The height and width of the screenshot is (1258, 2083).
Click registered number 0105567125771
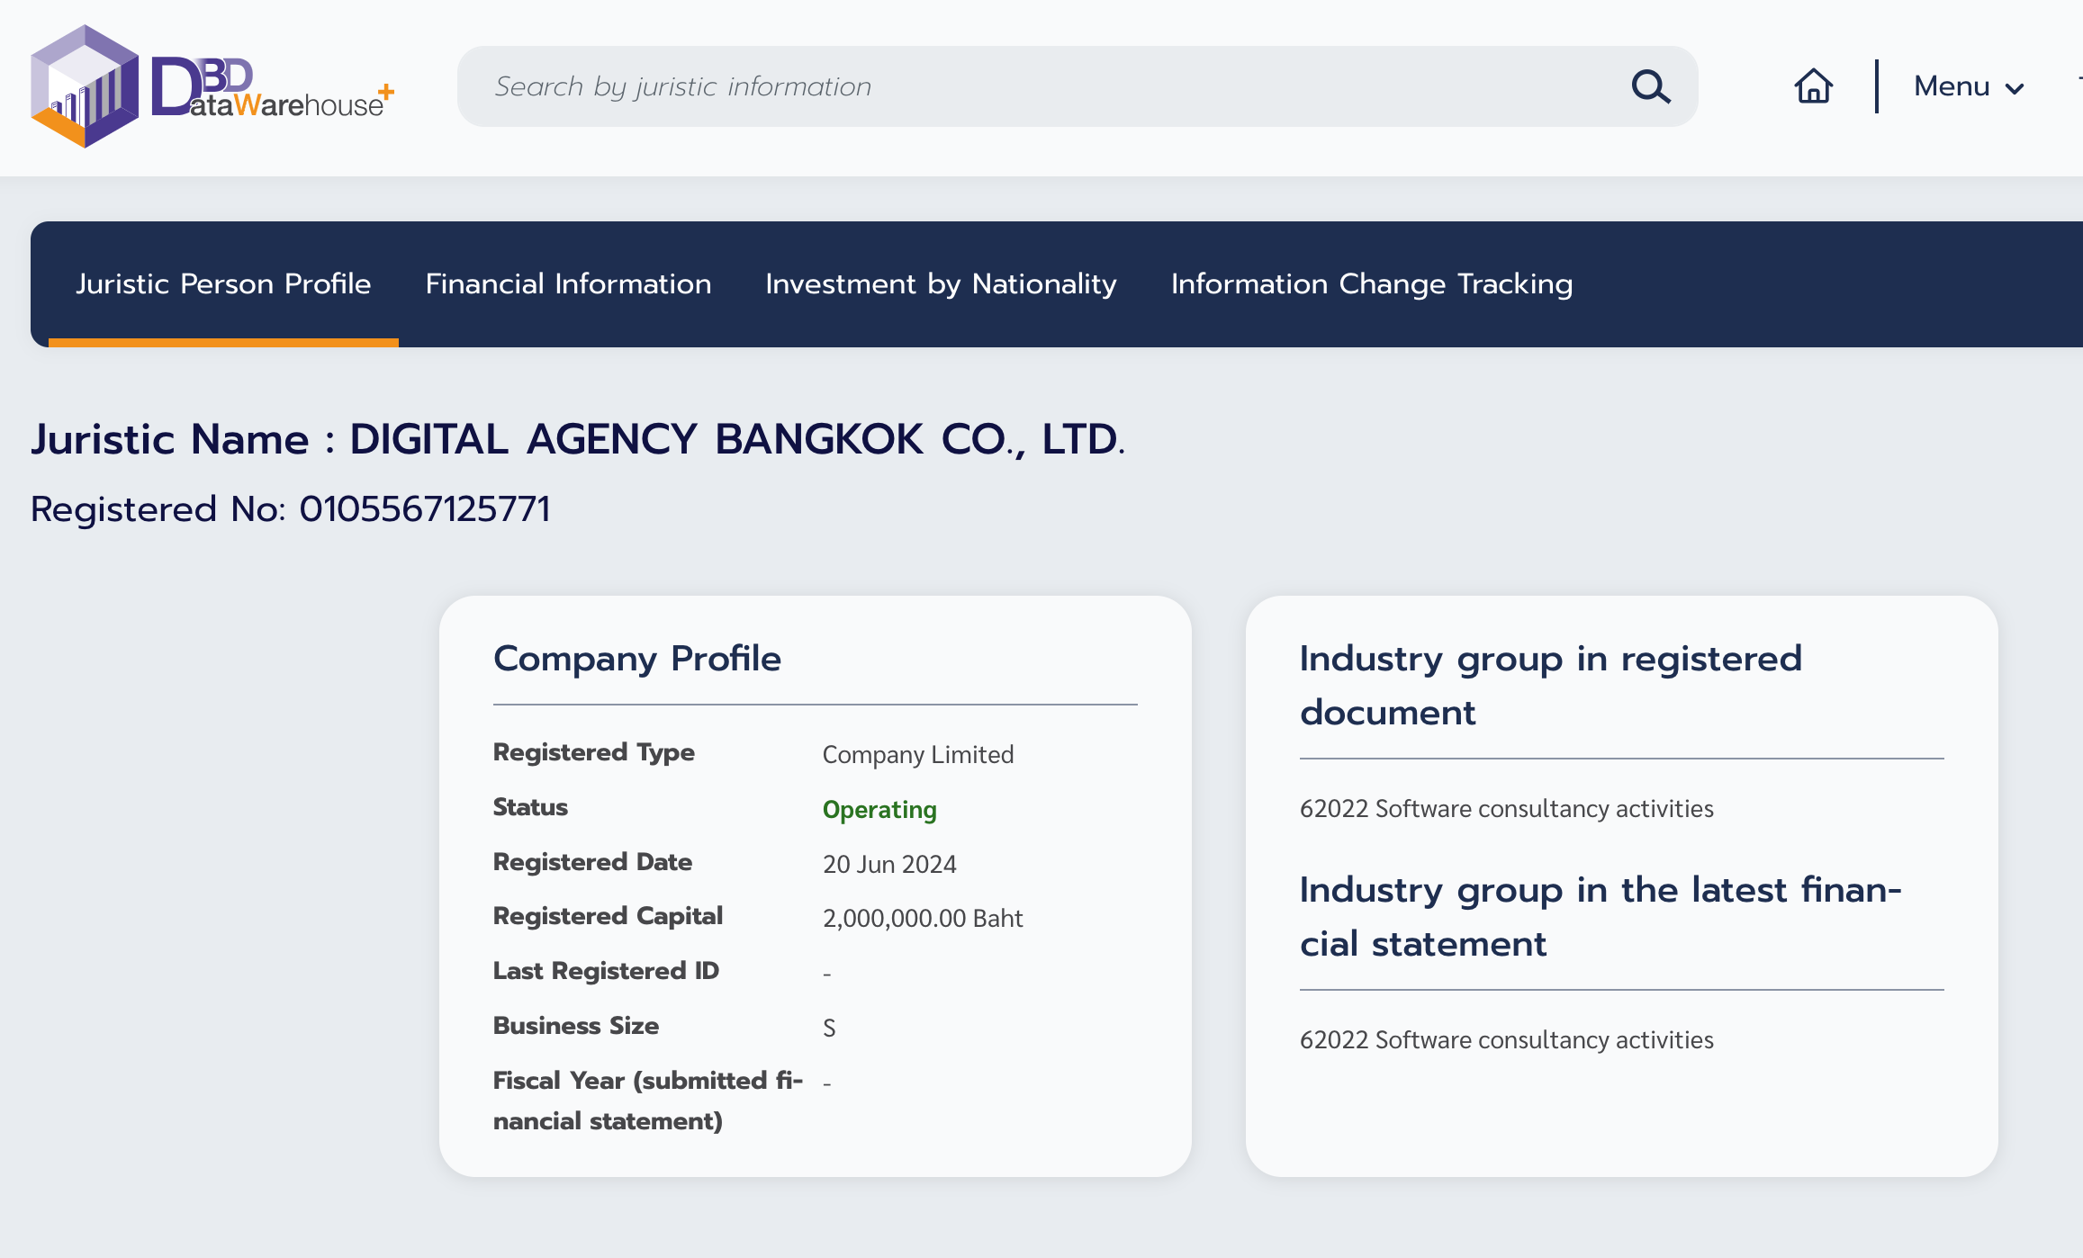tap(424, 509)
